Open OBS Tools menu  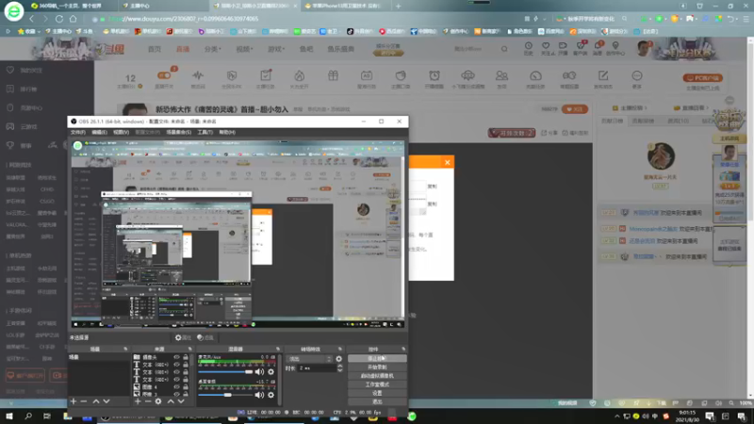point(205,132)
